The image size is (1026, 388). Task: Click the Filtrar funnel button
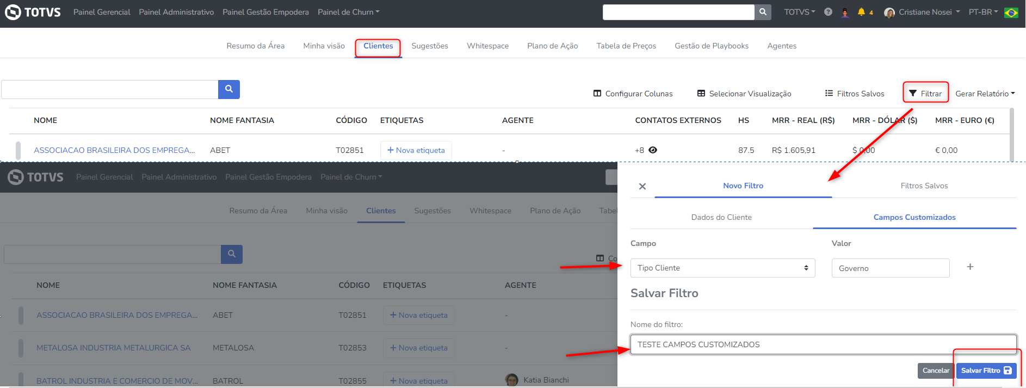point(926,94)
